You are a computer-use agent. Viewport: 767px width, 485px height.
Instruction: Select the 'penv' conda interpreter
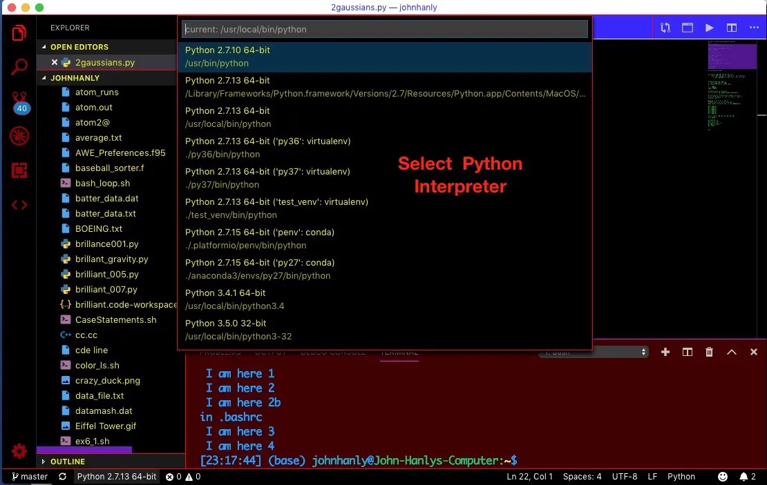tap(385, 238)
